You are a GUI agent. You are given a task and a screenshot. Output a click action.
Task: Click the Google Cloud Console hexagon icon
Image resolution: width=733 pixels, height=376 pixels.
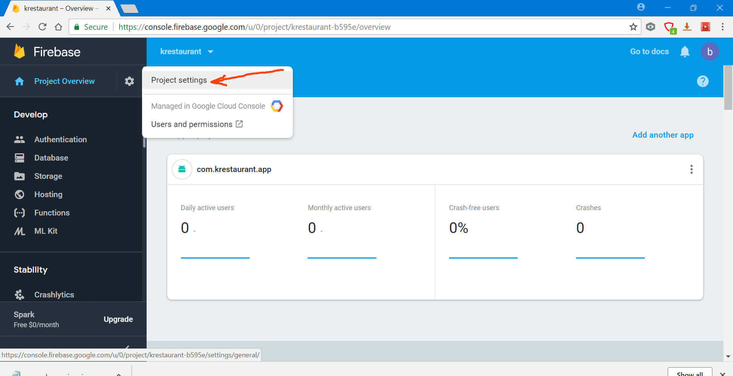coord(277,106)
